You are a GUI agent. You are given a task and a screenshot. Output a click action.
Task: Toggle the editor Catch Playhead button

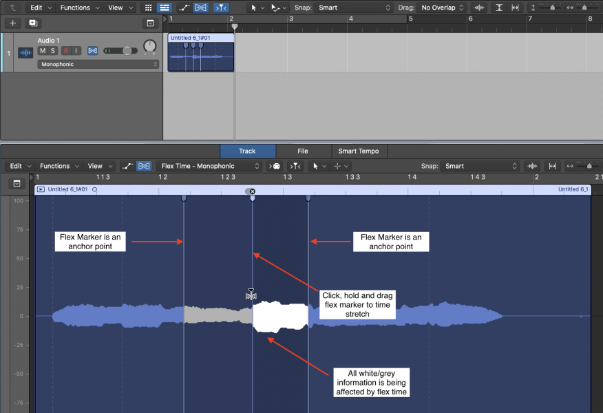(x=295, y=166)
